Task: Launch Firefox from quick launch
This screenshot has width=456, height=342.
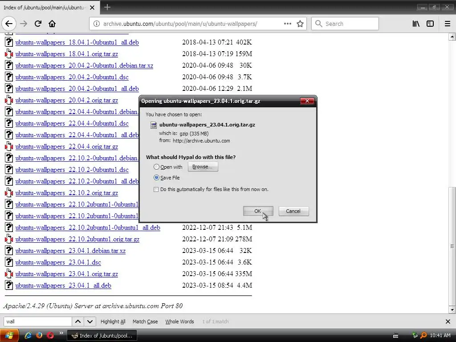Action: point(39,335)
